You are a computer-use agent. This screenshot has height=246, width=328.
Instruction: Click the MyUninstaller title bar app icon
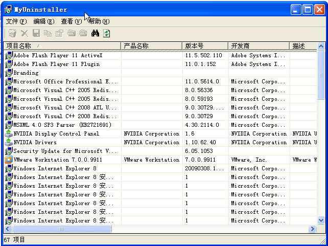pos(8,9)
